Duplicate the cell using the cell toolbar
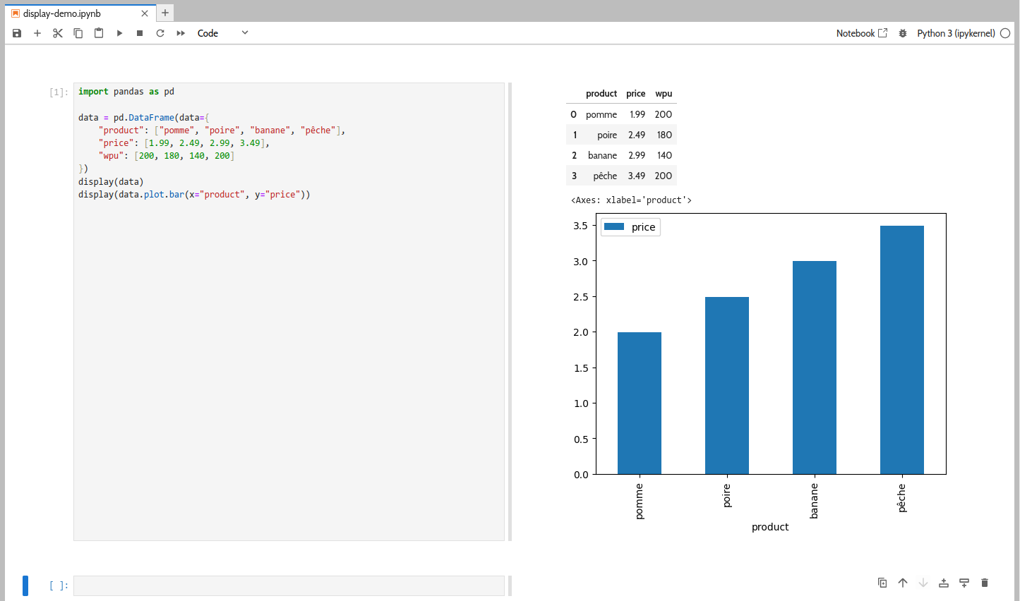Screen dimensions: 1020x601 point(882,583)
